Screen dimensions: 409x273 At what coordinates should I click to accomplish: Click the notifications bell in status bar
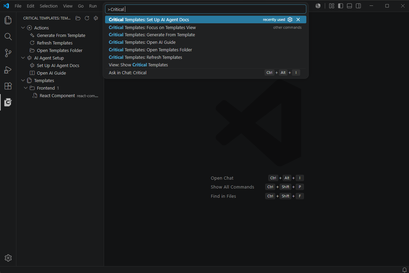coord(404,270)
